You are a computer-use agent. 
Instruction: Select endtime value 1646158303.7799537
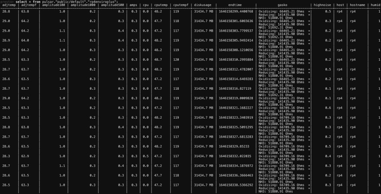point(236,31)
